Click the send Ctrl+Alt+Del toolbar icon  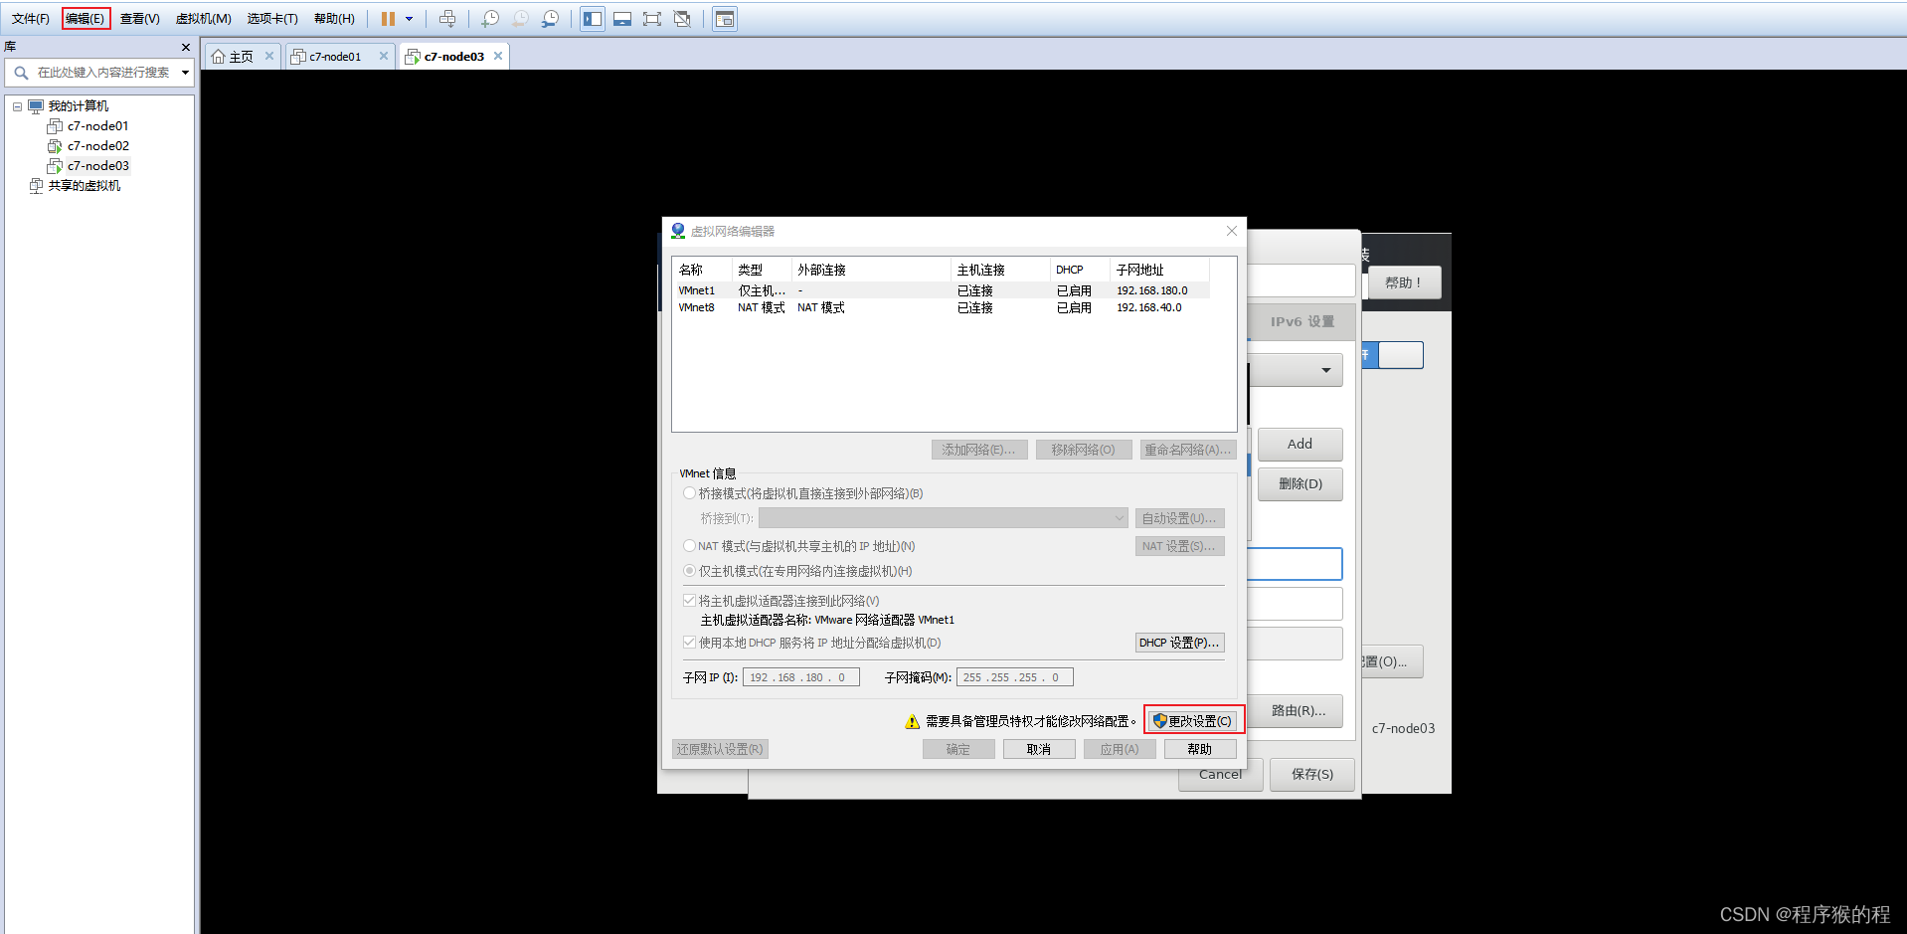447,19
